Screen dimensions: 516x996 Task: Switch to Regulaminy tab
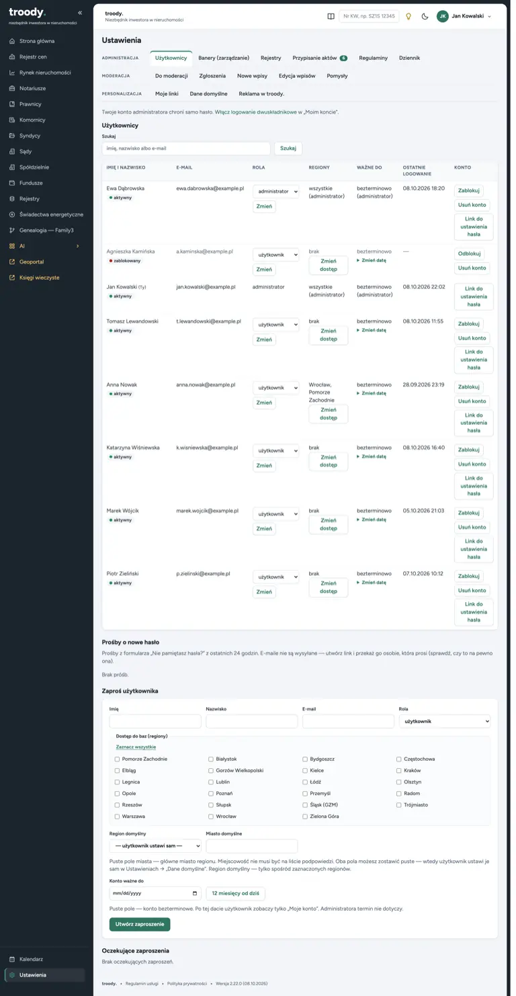pos(373,58)
